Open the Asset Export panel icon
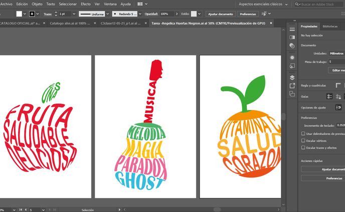The height and width of the screenshot is (212, 345). tap(292, 85)
